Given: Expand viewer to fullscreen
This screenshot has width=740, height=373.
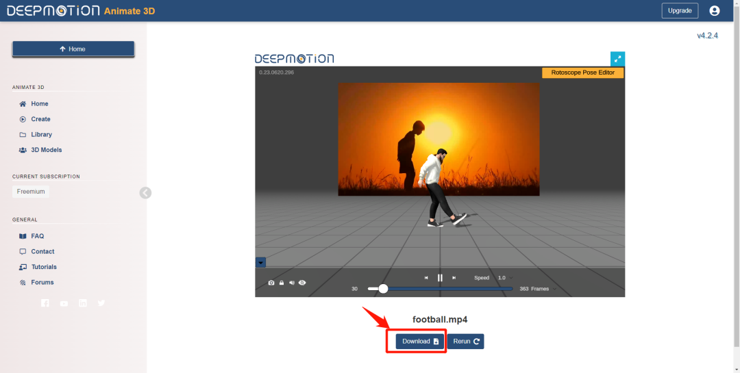Looking at the screenshot, I should [x=617, y=59].
